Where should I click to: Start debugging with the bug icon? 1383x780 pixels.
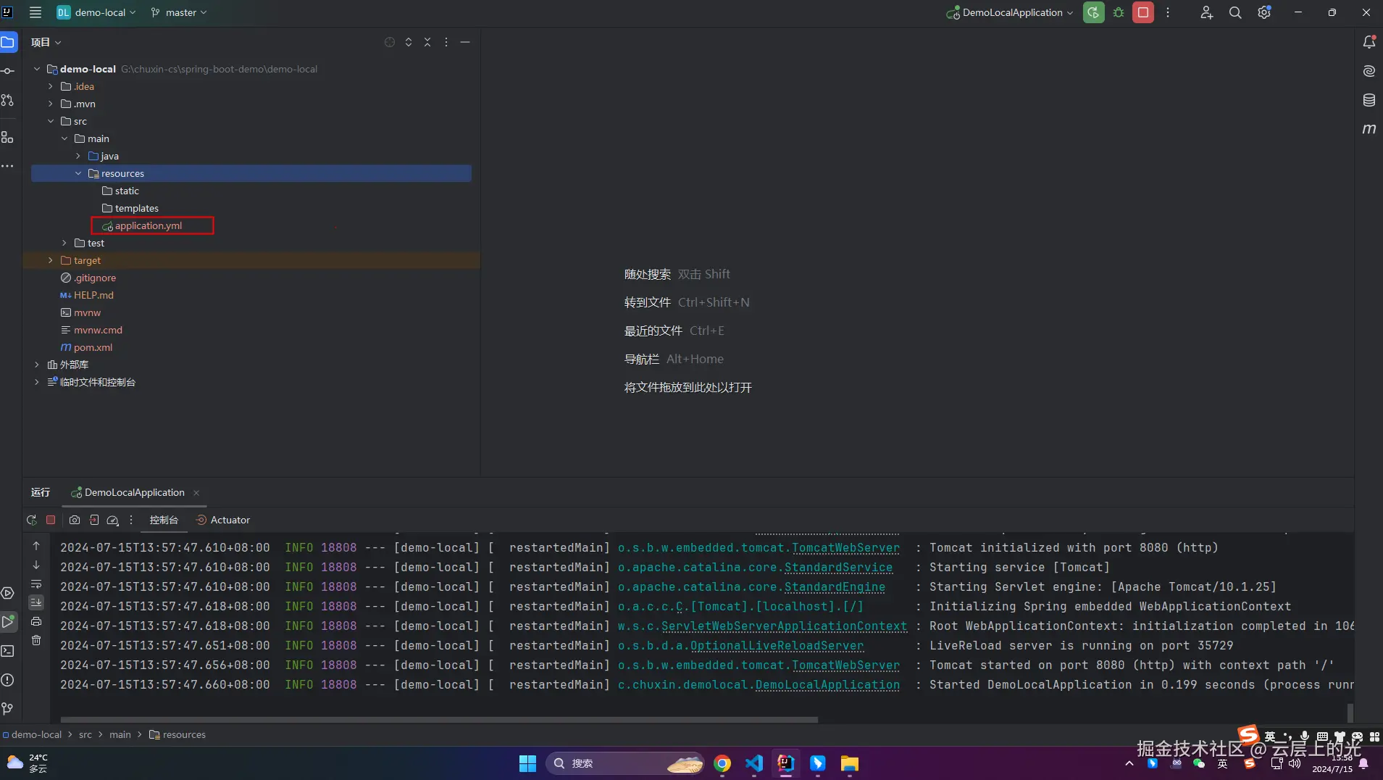[1119, 12]
